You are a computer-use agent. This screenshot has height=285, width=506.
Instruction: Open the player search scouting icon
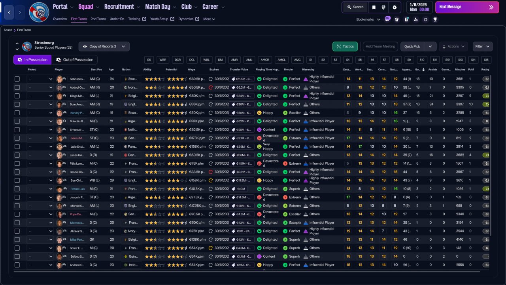416,19
